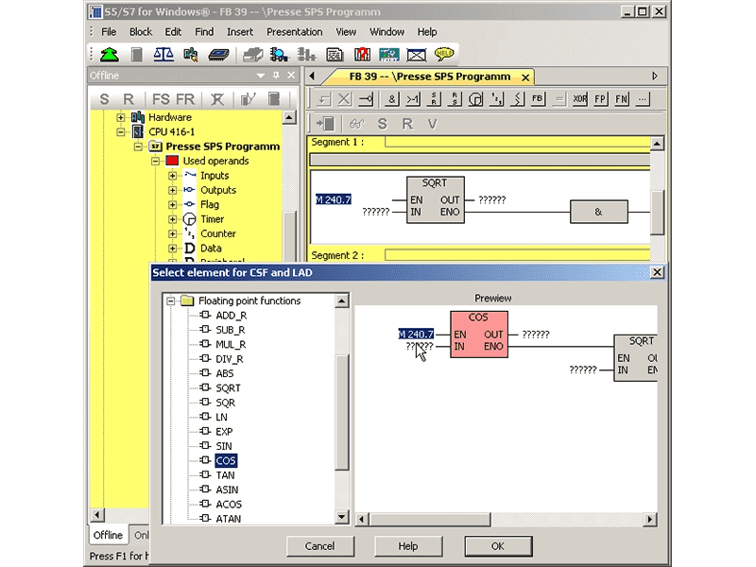Open the Insert menu
Screen dimensions: 756x567
(x=240, y=32)
